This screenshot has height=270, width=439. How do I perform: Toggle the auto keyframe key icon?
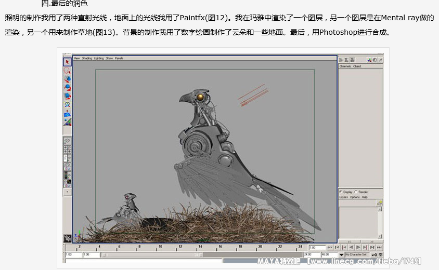tap(374, 254)
